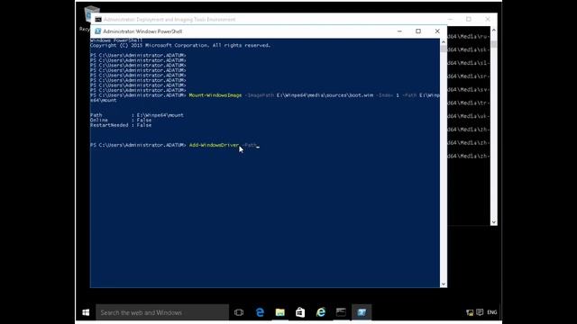Select the PowerShell taskbar icon
Screen dimensions: 577x324
click(x=362, y=312)
